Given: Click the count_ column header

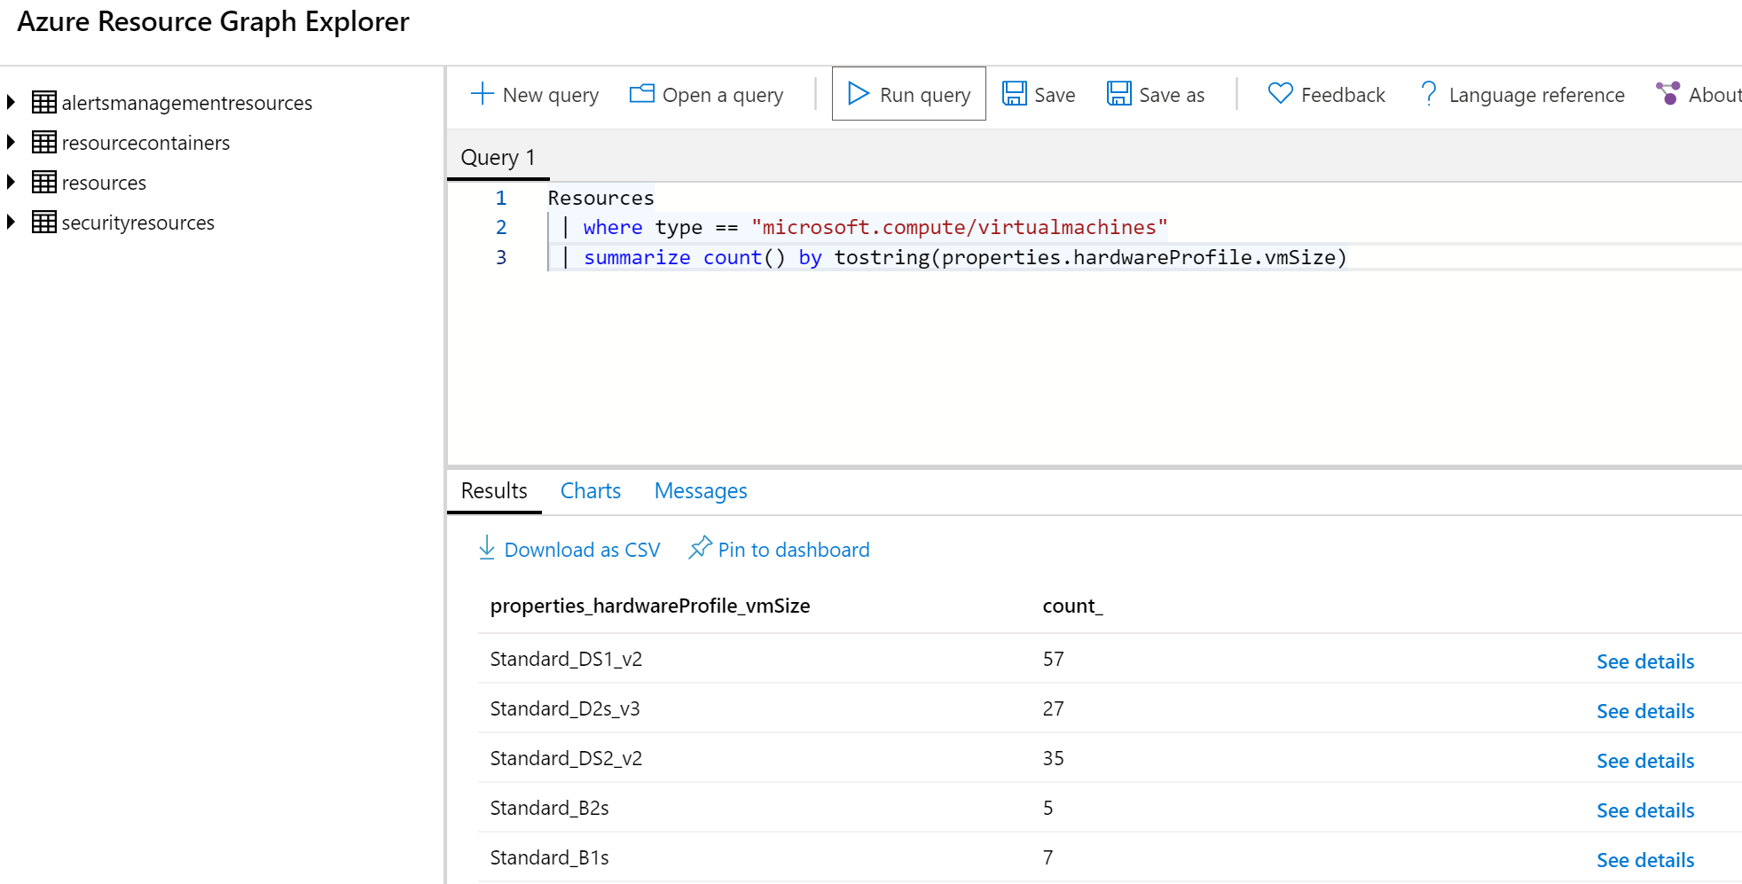Looking at the screenshot, I should (1072, 606).
